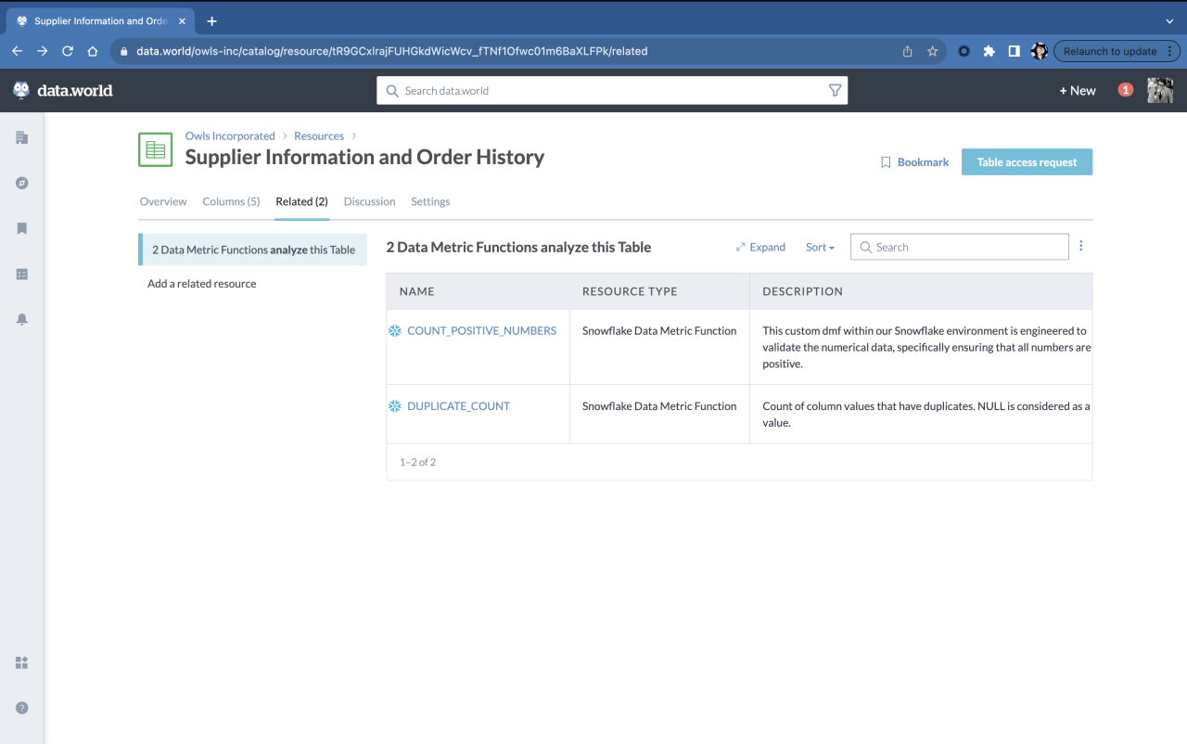
Task: Click the green table resource icon
Action: pos(155,149)
